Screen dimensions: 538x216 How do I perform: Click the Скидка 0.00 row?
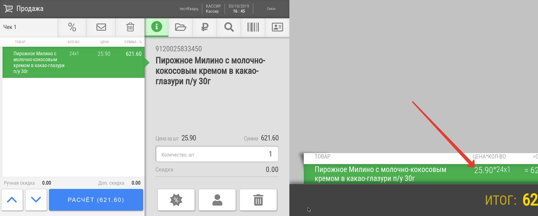[x=217, y=169]
